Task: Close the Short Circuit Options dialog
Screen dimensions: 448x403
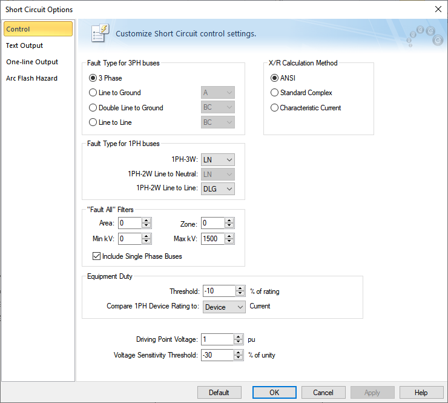Action: click(438, 9)
